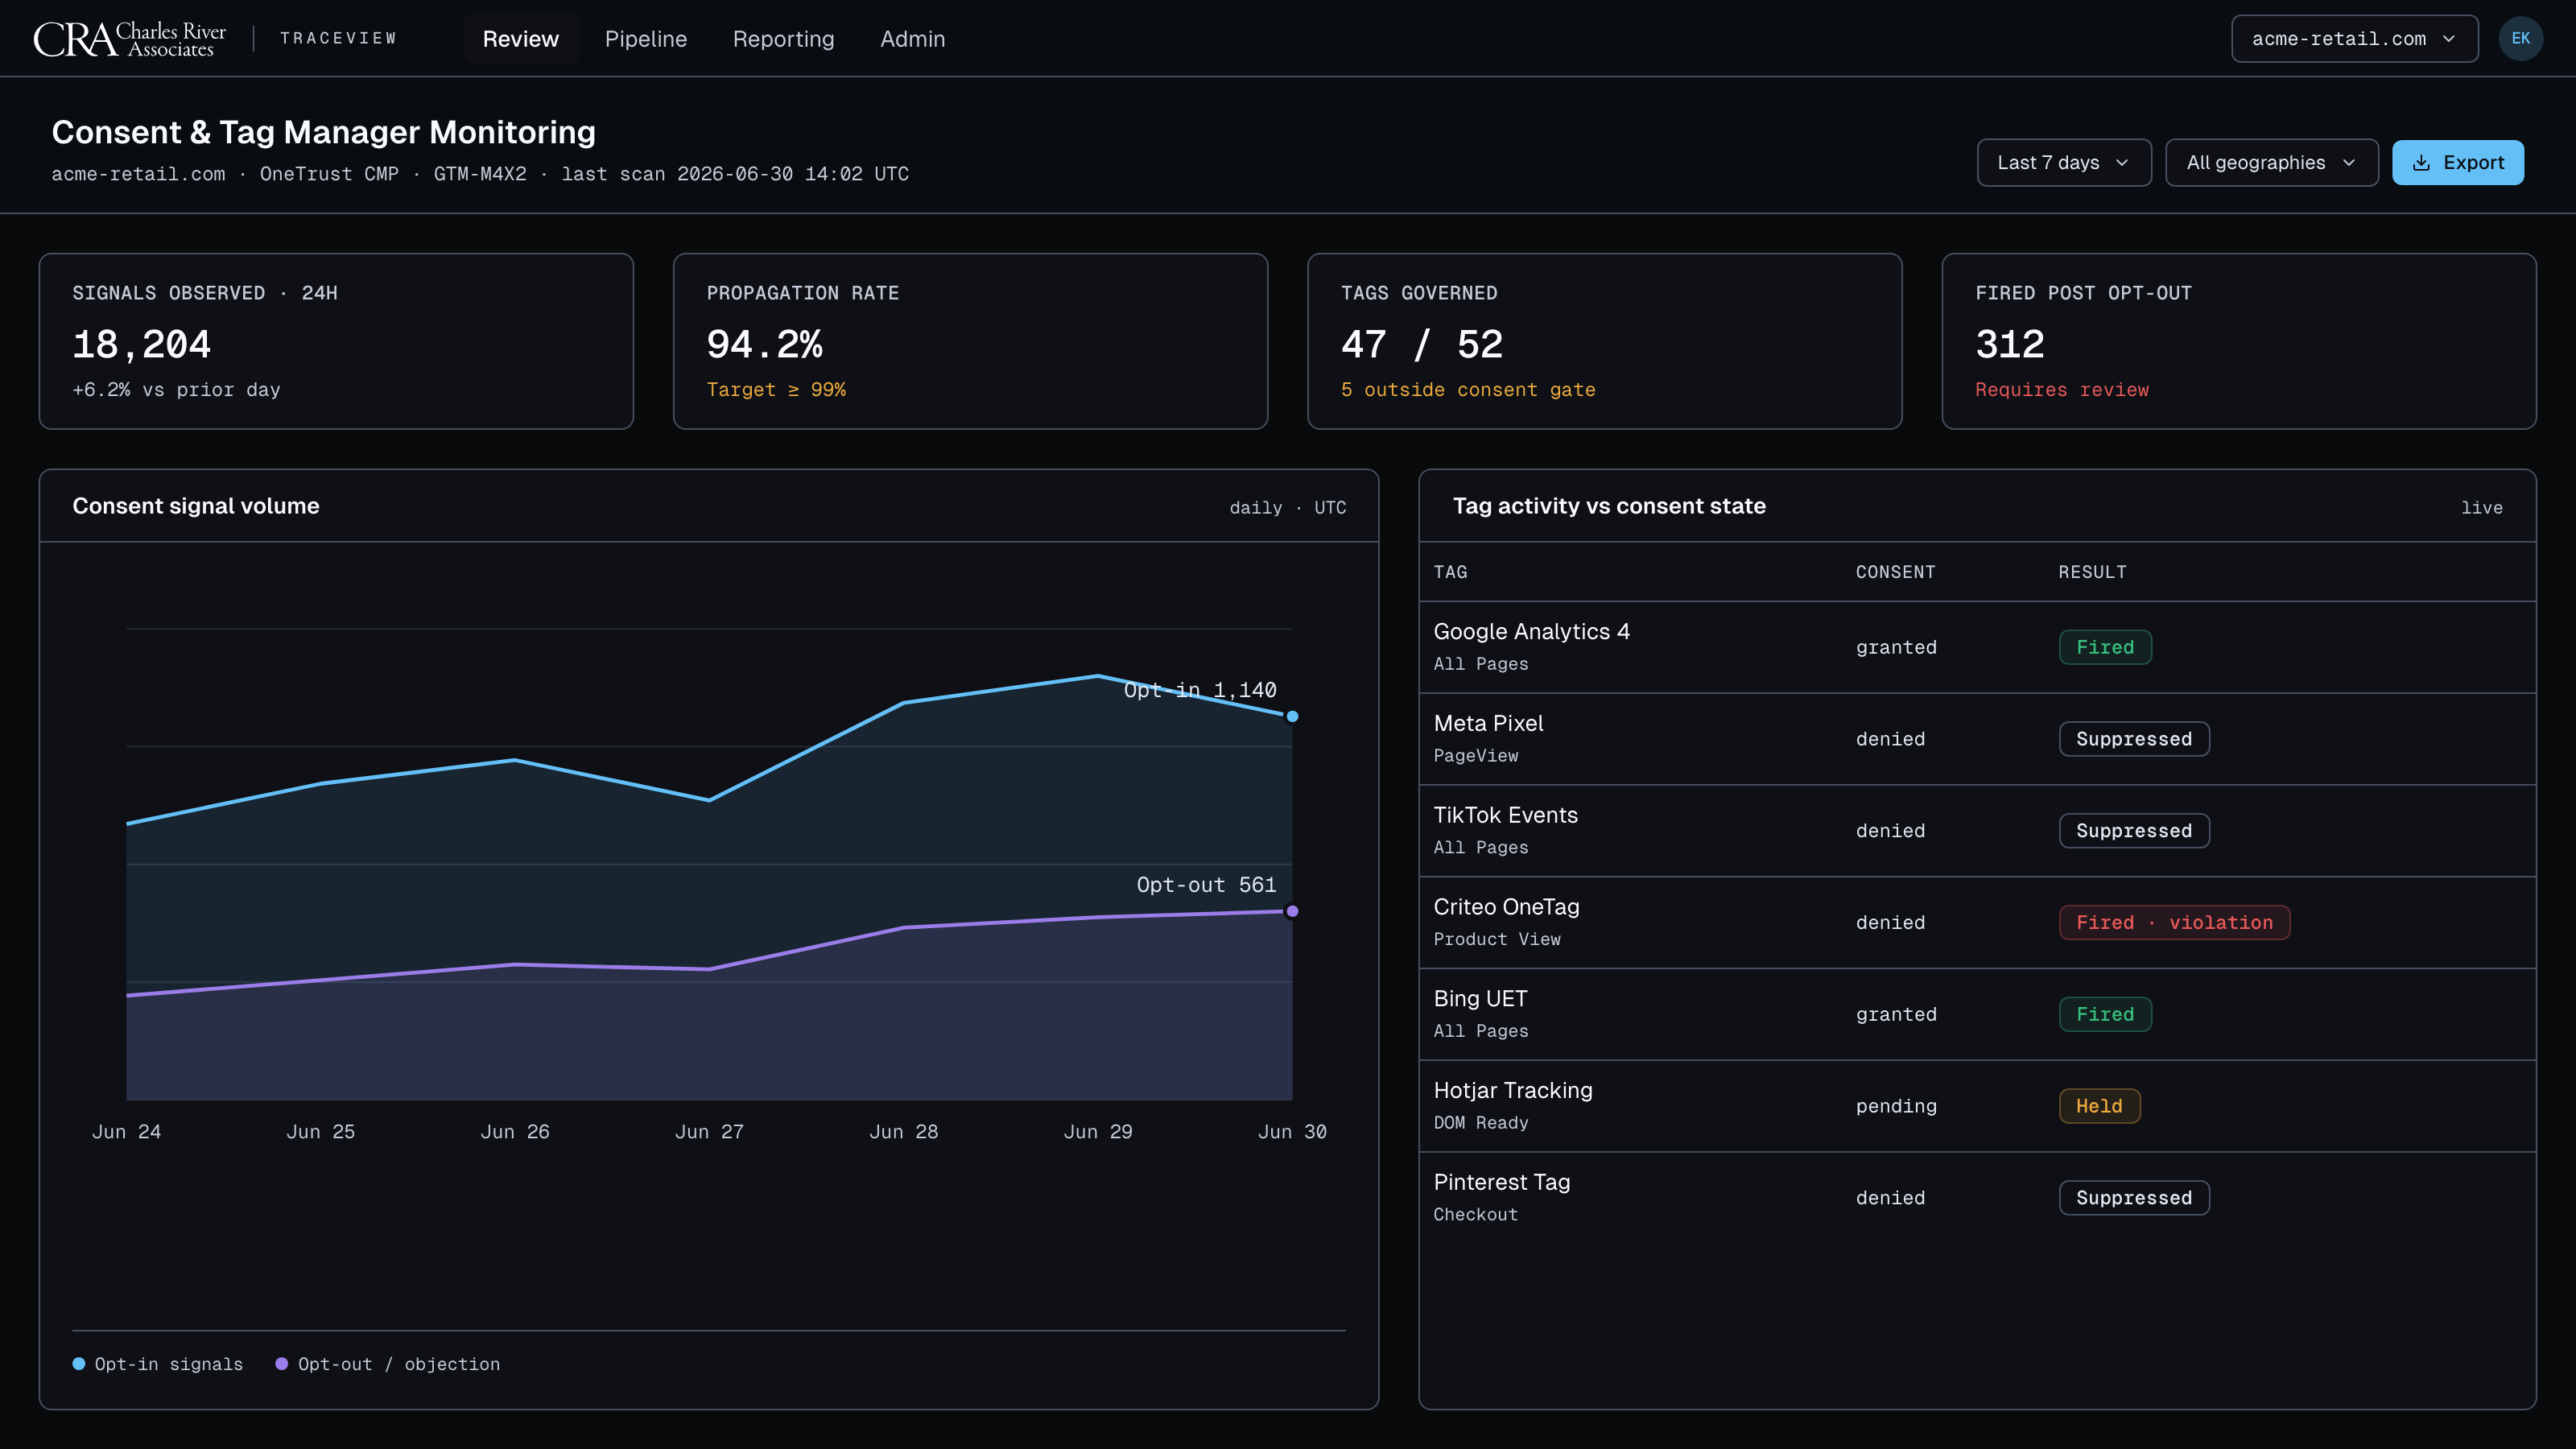
Task: Click the Opt-out / objection legend label
Action: click(x=398, y=1364)
